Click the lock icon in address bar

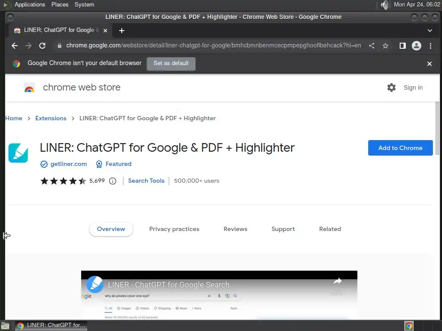[60, 46]
